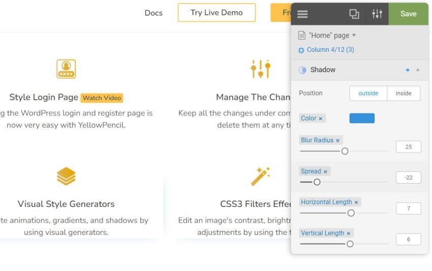Click the Blur Radius slider handle
This screenshot has height=271, width=432.
tap(345, 151)
